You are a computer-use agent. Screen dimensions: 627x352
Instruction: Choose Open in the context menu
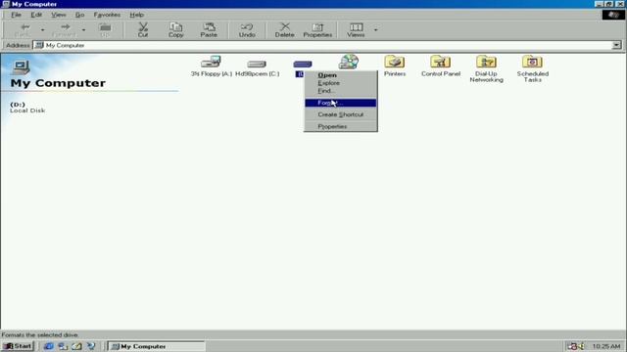click(x=340, y=75)
